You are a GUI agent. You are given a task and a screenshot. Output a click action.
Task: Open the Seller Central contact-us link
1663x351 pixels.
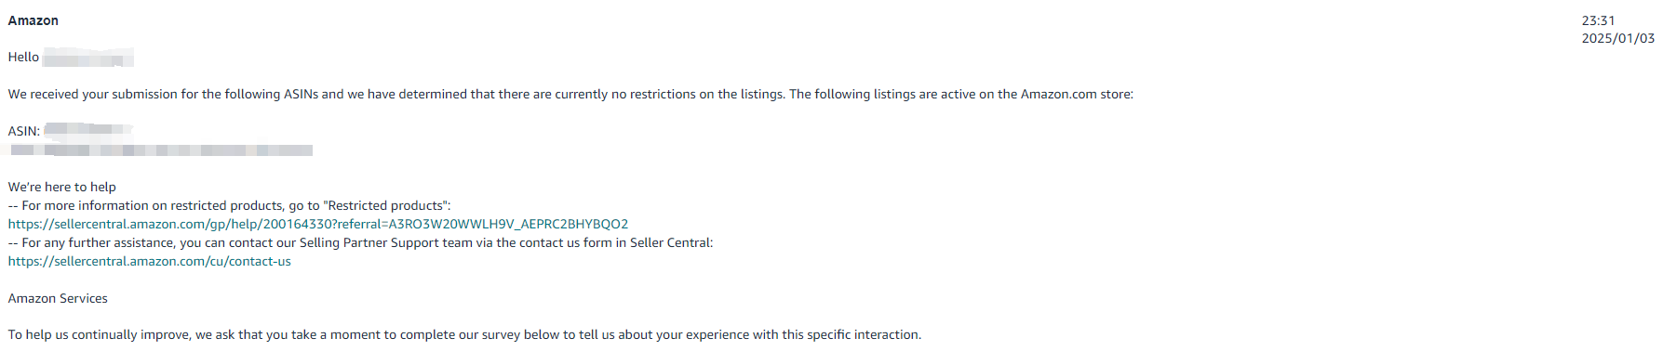(150, 261)
